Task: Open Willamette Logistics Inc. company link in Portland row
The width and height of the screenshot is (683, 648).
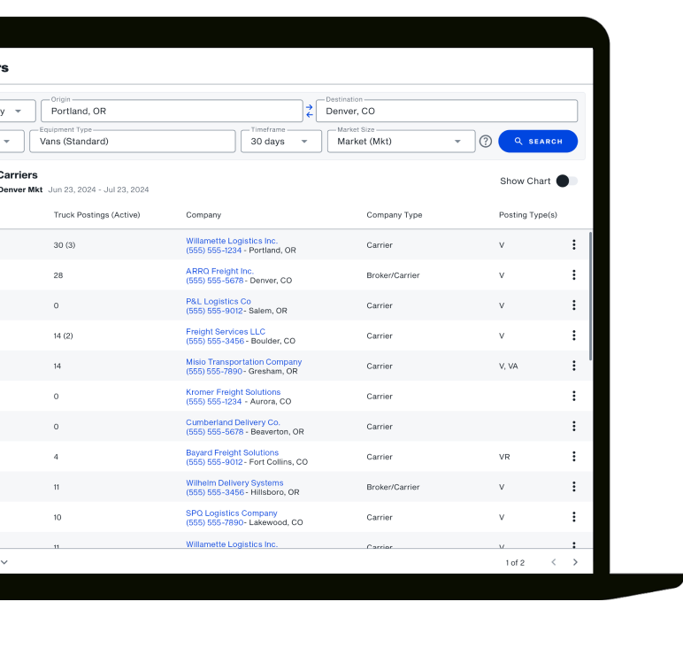Action: 232,241
